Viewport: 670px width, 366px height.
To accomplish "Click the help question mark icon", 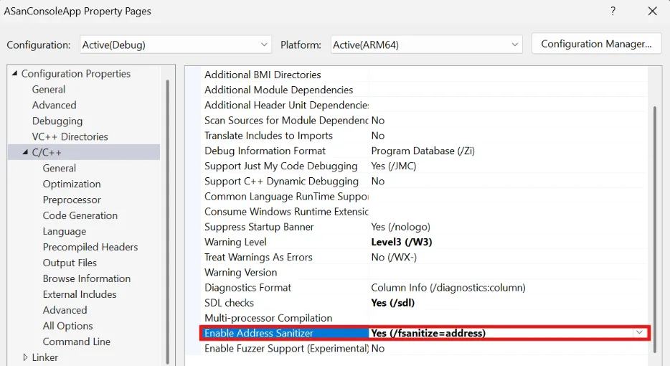I will point(613,11).
